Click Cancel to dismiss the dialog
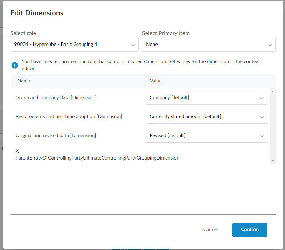This screenshot has width=285, height=250. (x=210, y=229)
